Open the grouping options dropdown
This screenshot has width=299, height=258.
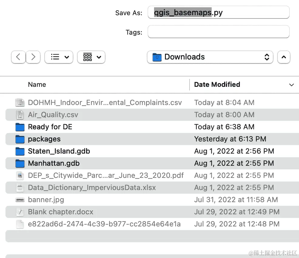(x=91, y=57)
